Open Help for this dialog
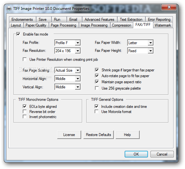 tap(127, 135)
